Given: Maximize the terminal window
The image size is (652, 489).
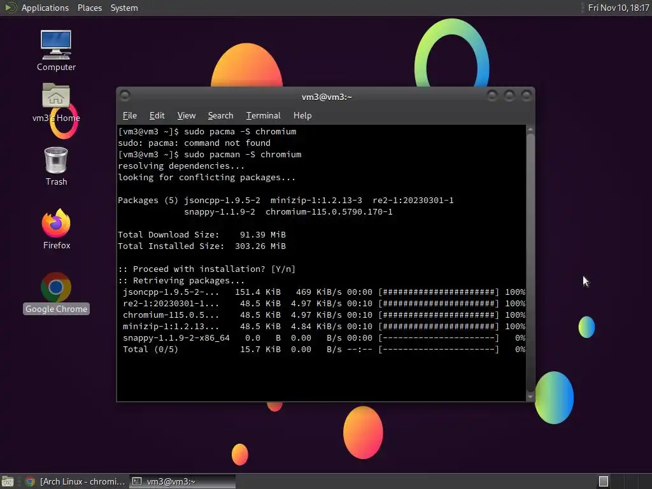Looking at the screenshot, I should point(509,96).
